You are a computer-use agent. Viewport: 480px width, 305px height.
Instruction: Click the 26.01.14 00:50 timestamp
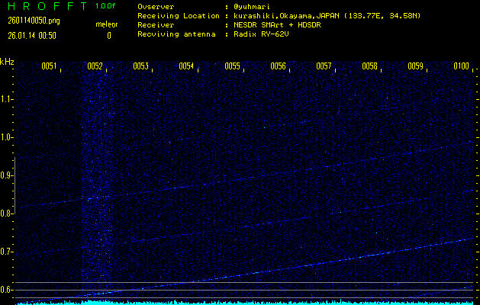31,35
